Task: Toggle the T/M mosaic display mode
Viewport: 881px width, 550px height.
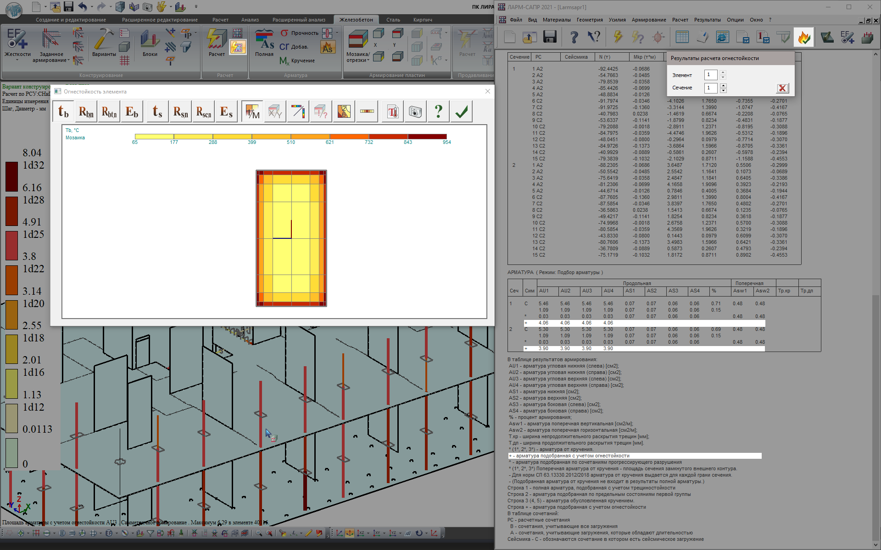Action: (x=252, y=112)
